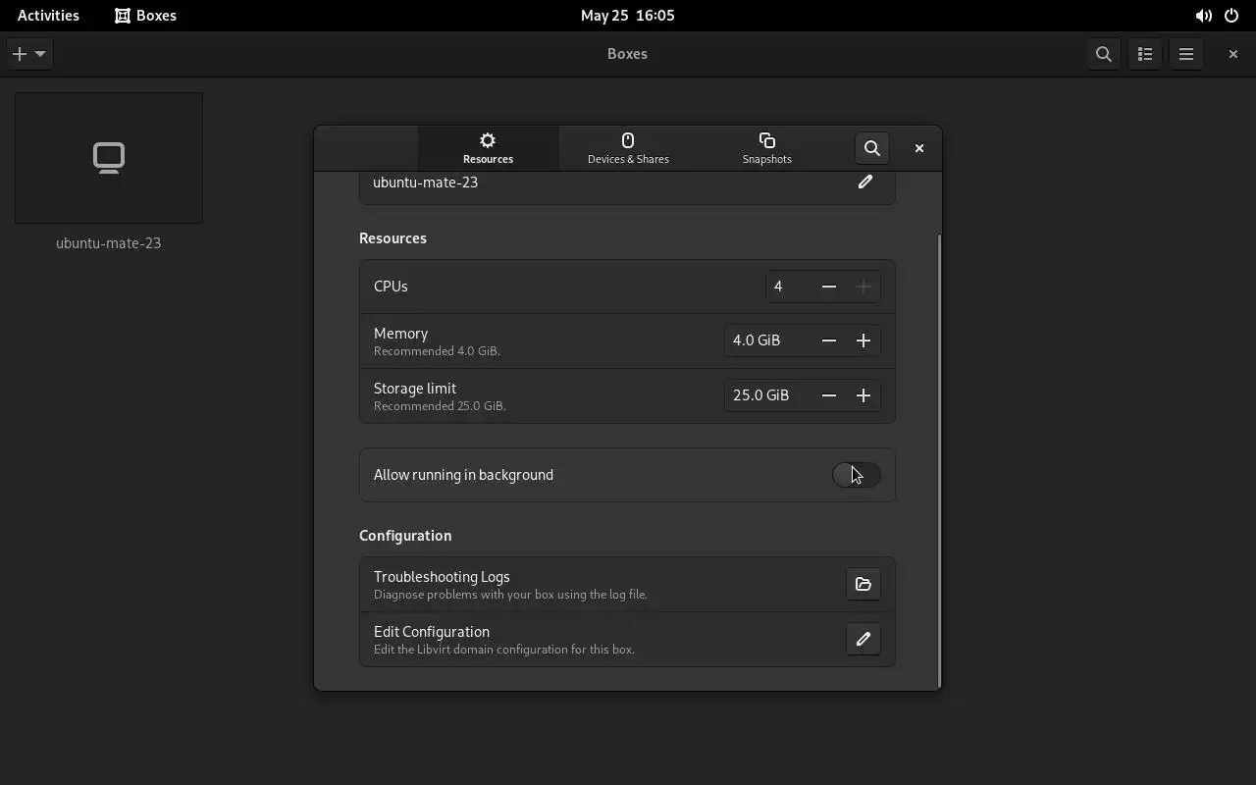1256x785 pixels.
Task: Click the ubuntu-mate-23 name field text
Action: point(425,183)
